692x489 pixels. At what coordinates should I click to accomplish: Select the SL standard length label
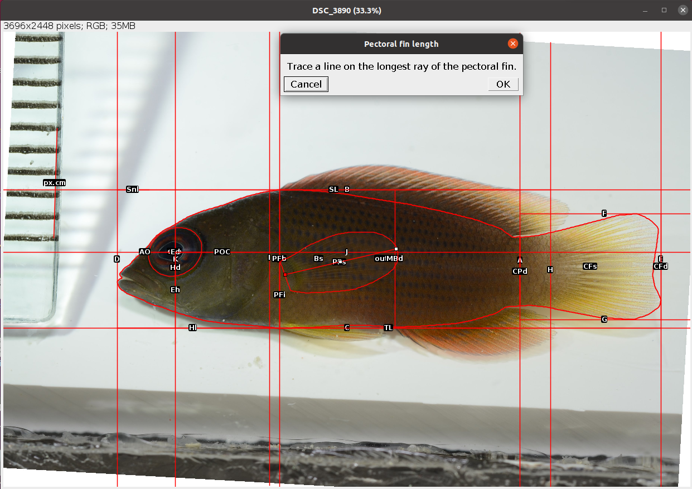tap(333, 189)
